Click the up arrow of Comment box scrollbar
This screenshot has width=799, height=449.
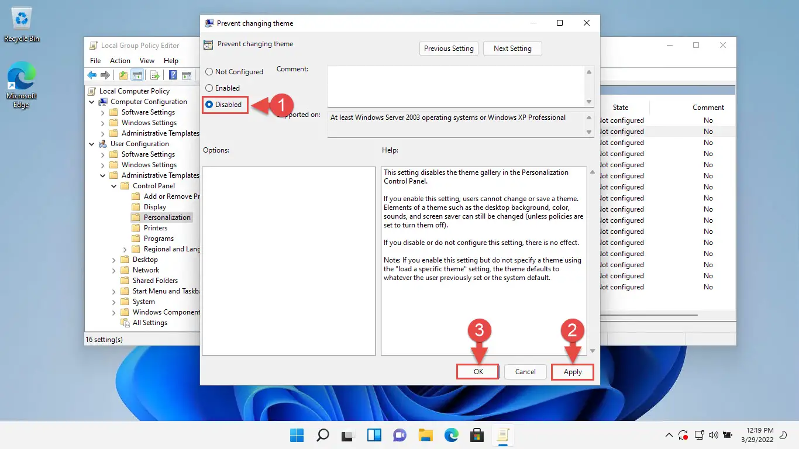tap(589, 72)
